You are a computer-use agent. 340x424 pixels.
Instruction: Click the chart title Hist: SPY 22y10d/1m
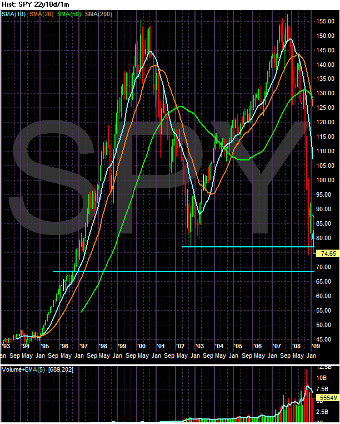36,4
